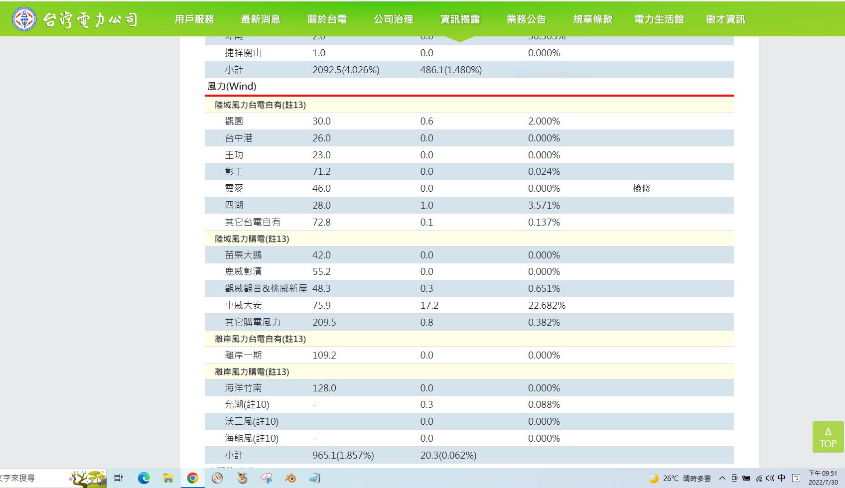Open the 電力生活館 menu
Image resolution: width=845 pixels, height=488 pixels.
pyautogui.click(x=659, y=19)
